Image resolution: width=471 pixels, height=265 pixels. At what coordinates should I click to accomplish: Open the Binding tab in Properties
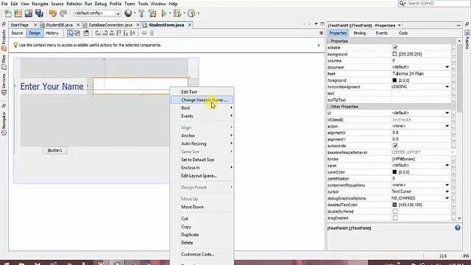point(360,33)
